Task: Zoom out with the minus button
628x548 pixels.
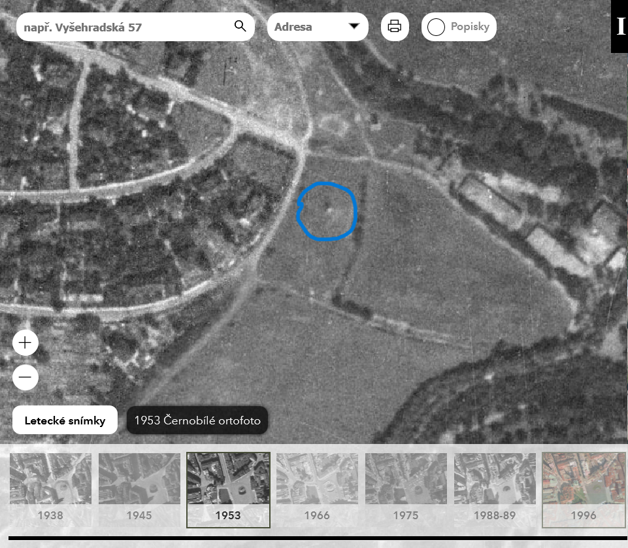Action: click(25, 377)
